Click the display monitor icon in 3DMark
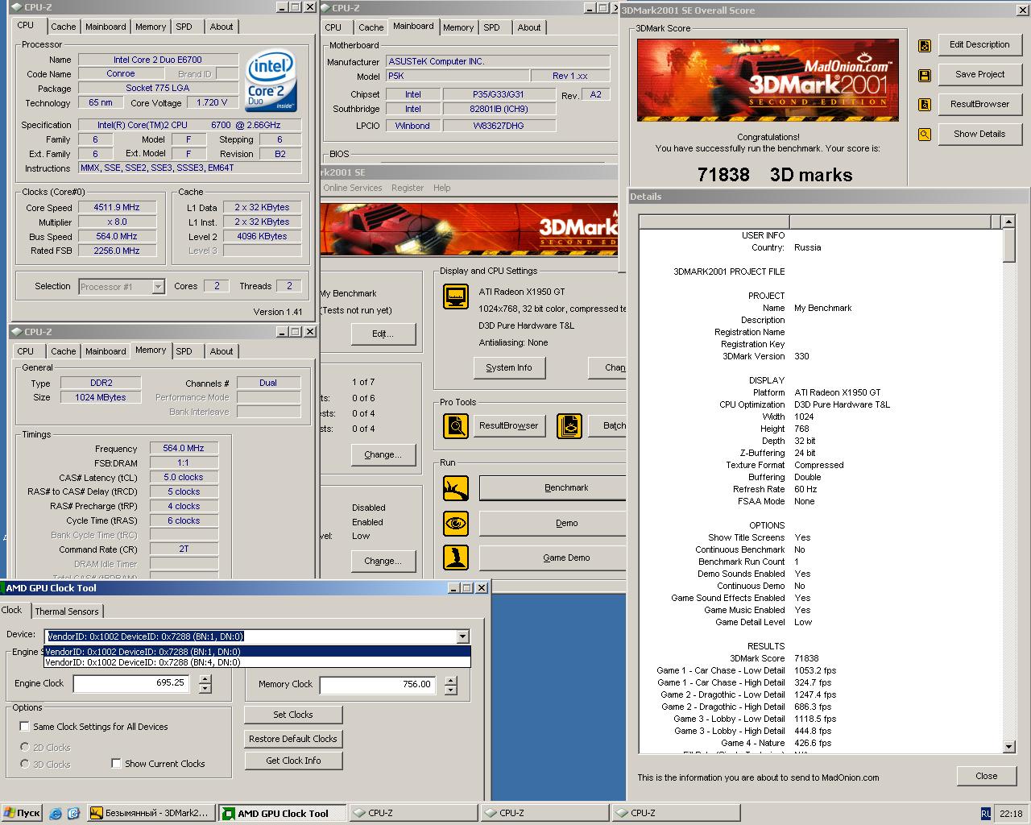The width and height of the screenshot is (1031, 825). pyautogui.click(x=456, y=296)
